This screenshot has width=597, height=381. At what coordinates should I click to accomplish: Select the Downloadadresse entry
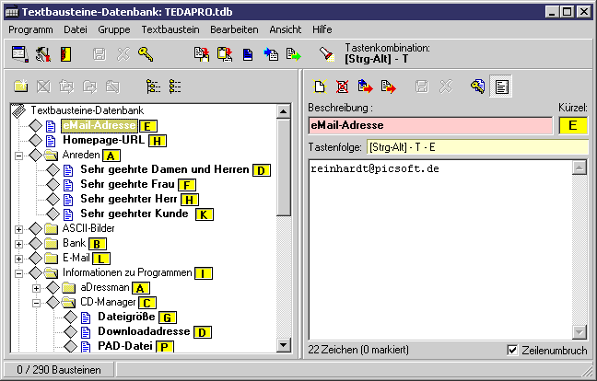144,331
